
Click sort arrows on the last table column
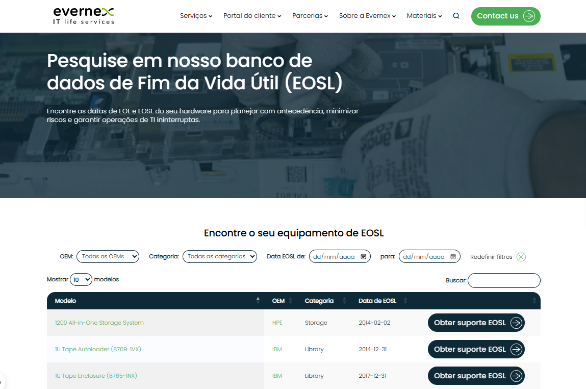[534, 301]
